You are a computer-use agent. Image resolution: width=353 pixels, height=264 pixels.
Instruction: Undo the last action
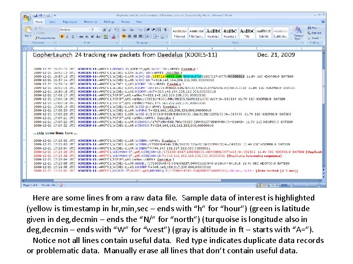41,16
